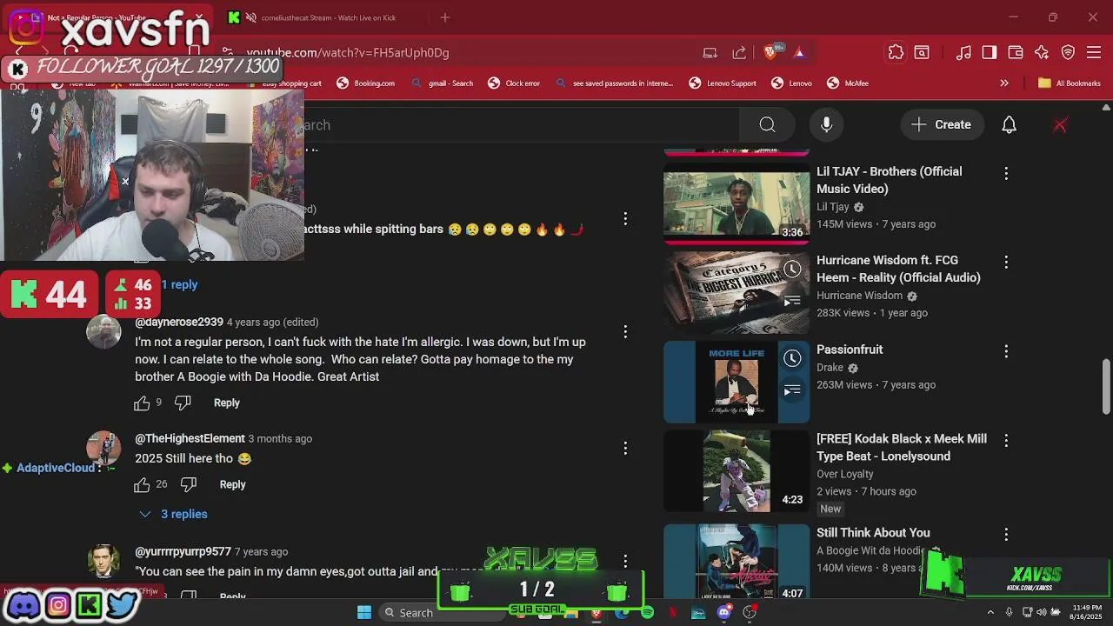1113x626 pixels.
Task: Play Kodak Black x Meek Mill type beat thumbnail
Action: [736, 470]
